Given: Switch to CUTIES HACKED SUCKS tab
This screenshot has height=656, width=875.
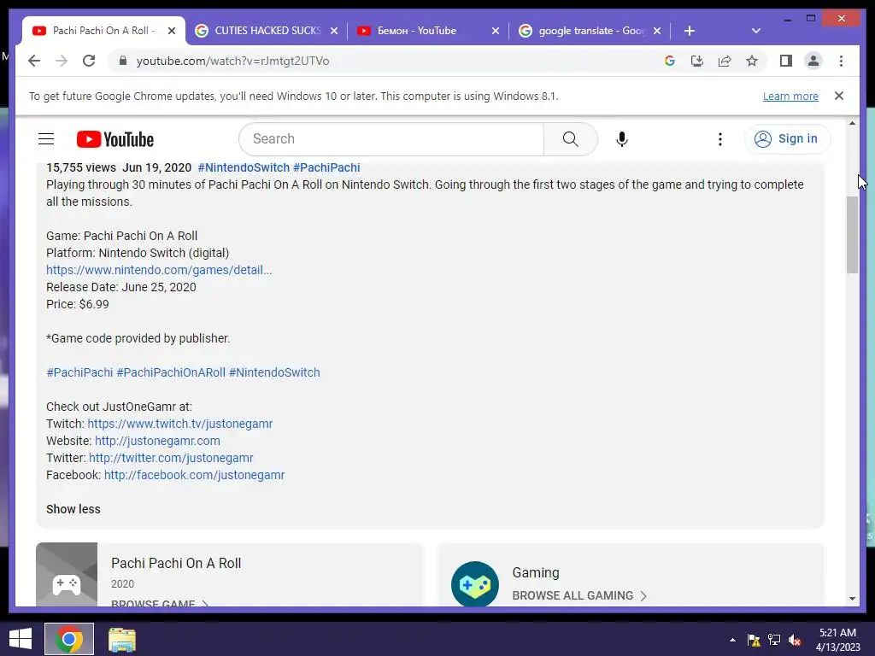Looking at the screenshot, I should 267,31.
